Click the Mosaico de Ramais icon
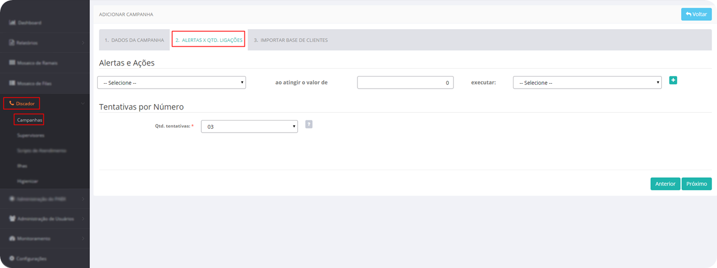Viewport: 717px width, 268px height. pyautogui.click(x=12, y=63)
